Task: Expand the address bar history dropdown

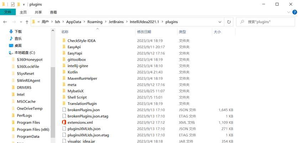Action: [x=220, y=22]
